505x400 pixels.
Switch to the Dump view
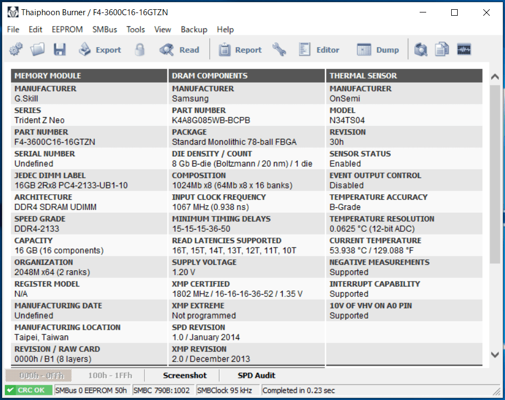click(x=378, y=49)
